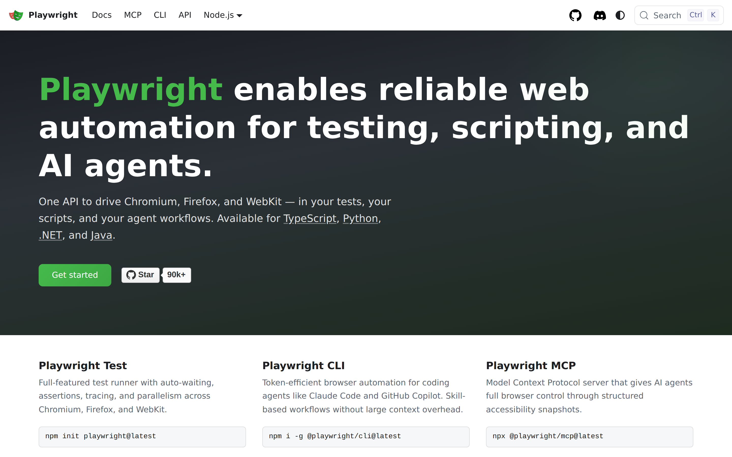This screenshot has width=732, height=457.
Task: Open the 90k+ stargazers count
Action: (x=177, y=275)
